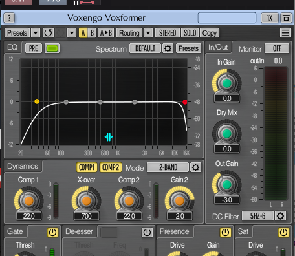Disable COMP1 compressor

tap(87, 167)
